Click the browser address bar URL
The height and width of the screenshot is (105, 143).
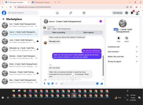(x=34, y=7)
